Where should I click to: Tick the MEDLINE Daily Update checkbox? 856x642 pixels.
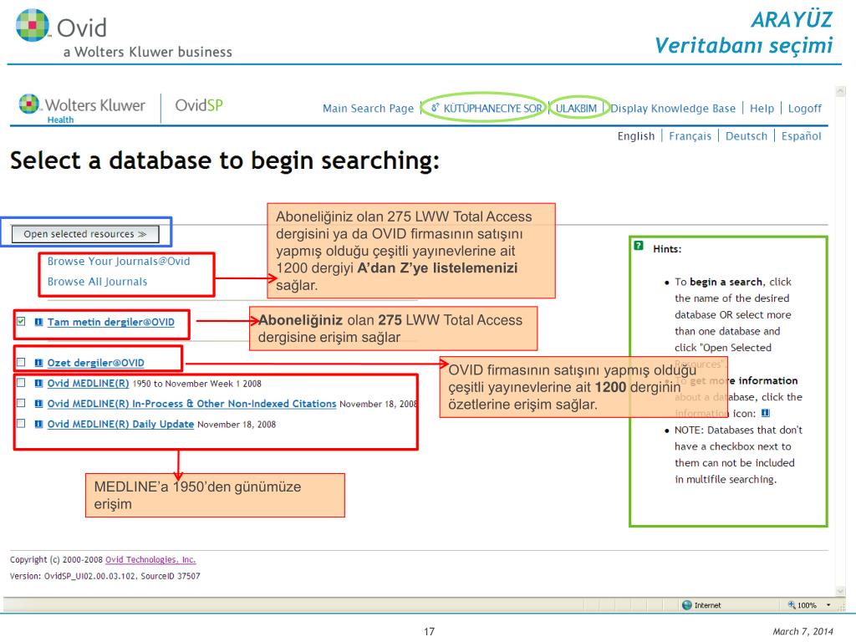21,423
